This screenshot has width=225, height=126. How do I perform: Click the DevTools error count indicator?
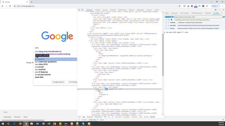216,10
